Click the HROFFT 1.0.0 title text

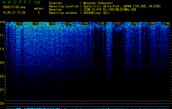(x=21, y=2)
